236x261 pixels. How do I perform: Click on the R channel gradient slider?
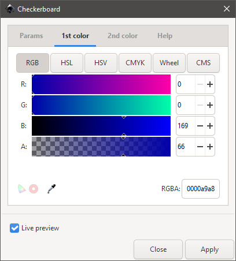point(101,84)
